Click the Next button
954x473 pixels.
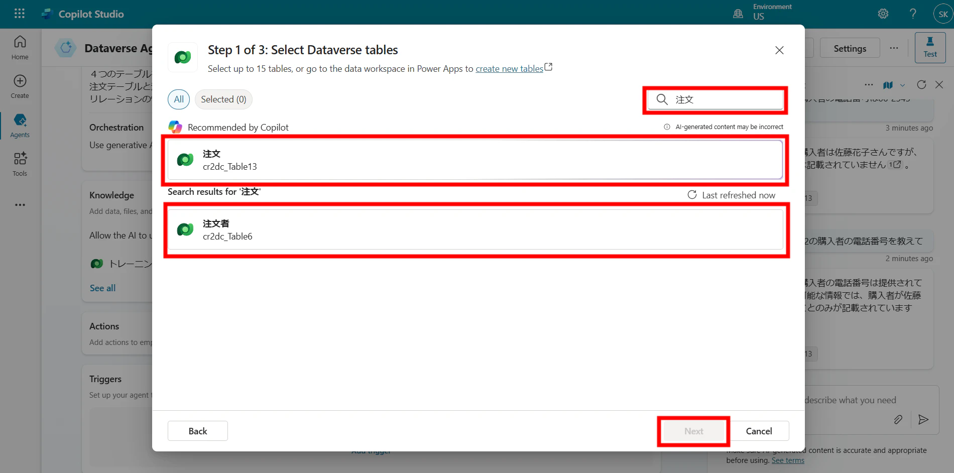694,431
